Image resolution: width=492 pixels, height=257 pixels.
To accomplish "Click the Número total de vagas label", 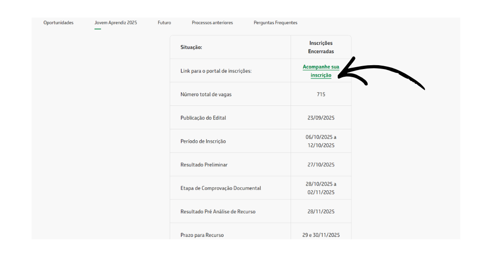I will coord(206,94).
